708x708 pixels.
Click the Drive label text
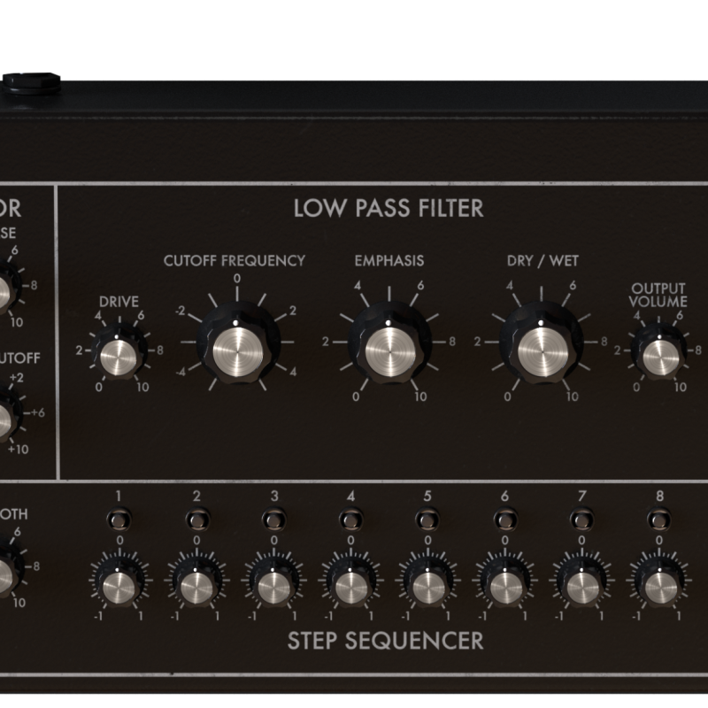[119, 302]
